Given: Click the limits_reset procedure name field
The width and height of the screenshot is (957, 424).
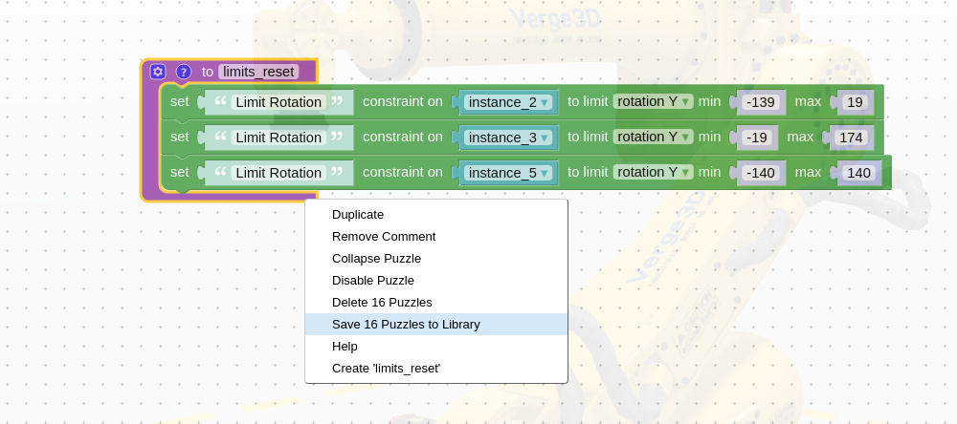Looking at the screenshot, I should pos(258,72).
